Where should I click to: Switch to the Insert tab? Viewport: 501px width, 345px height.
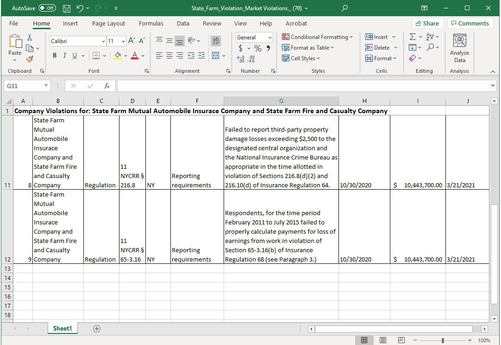[x=70, y=23]
